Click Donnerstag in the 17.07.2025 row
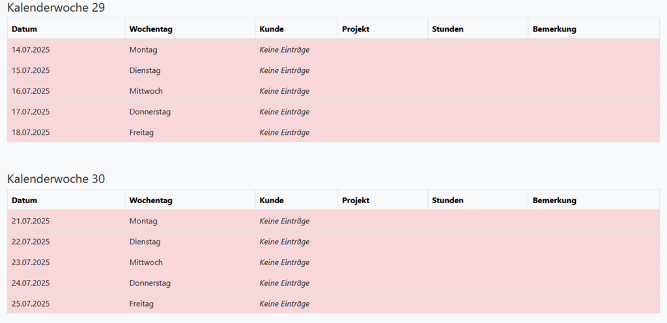 pyautogui.click(x=150, y=112)
